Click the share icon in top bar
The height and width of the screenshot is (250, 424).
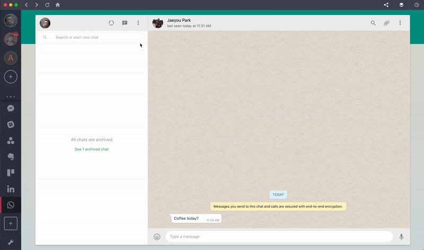[386, 5]
